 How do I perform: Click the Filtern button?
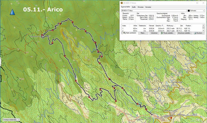(143, 33)
